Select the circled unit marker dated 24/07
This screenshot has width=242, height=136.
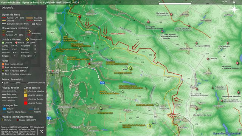point(150,126)
